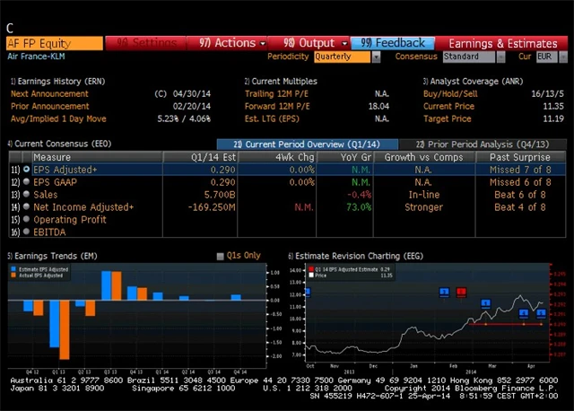
Task: Click the Q1/14 Est column header
Action: [x=201, y=157]
